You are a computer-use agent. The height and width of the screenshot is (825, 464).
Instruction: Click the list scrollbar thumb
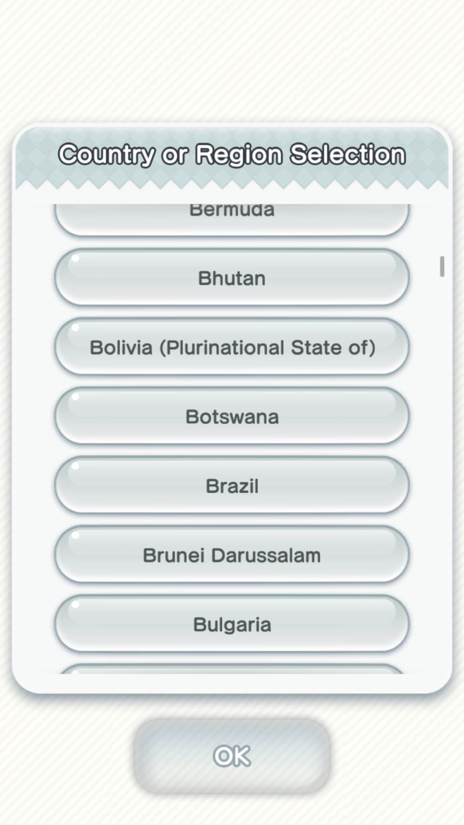click(442, 266)
